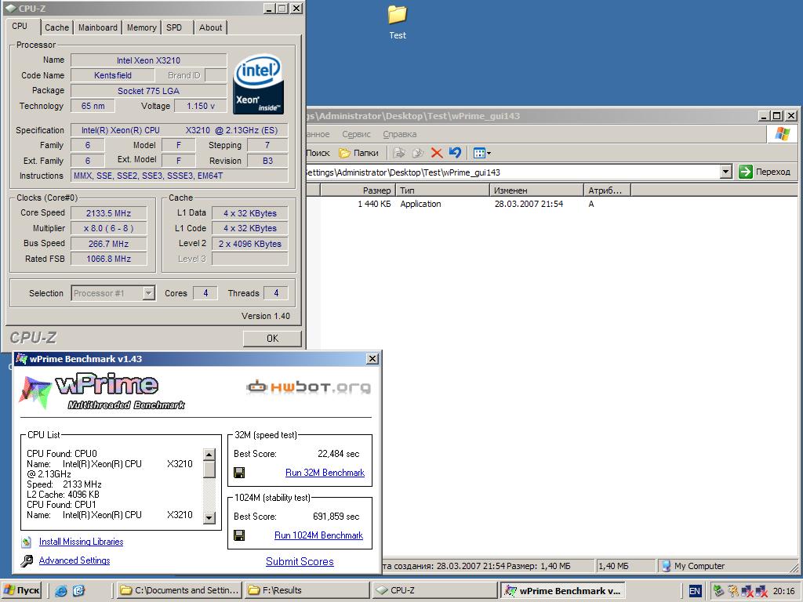
Task: Open the Сервис menu in Explorer
Action: (x=356, y=134)
